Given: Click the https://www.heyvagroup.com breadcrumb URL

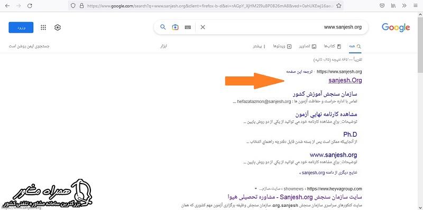Looking at the screenshot, I should [335, 189].
